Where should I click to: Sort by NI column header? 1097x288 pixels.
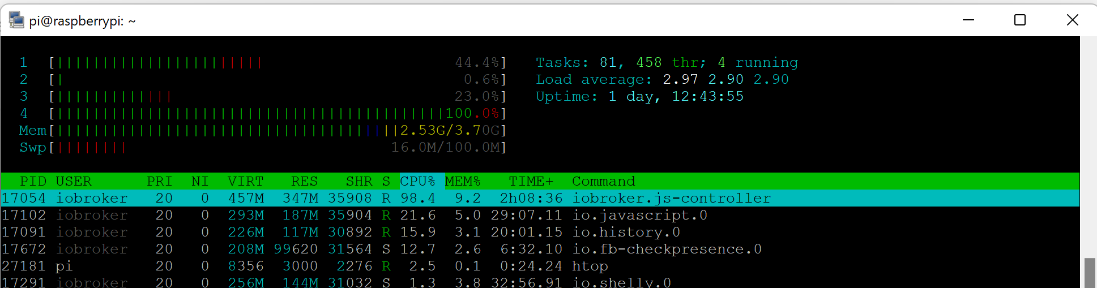point(200,181)
